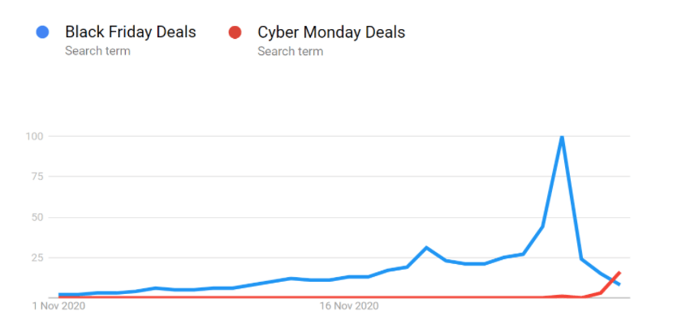
Task: Click 'Search term' under Black Friday Deals
Action: [97, 51]
